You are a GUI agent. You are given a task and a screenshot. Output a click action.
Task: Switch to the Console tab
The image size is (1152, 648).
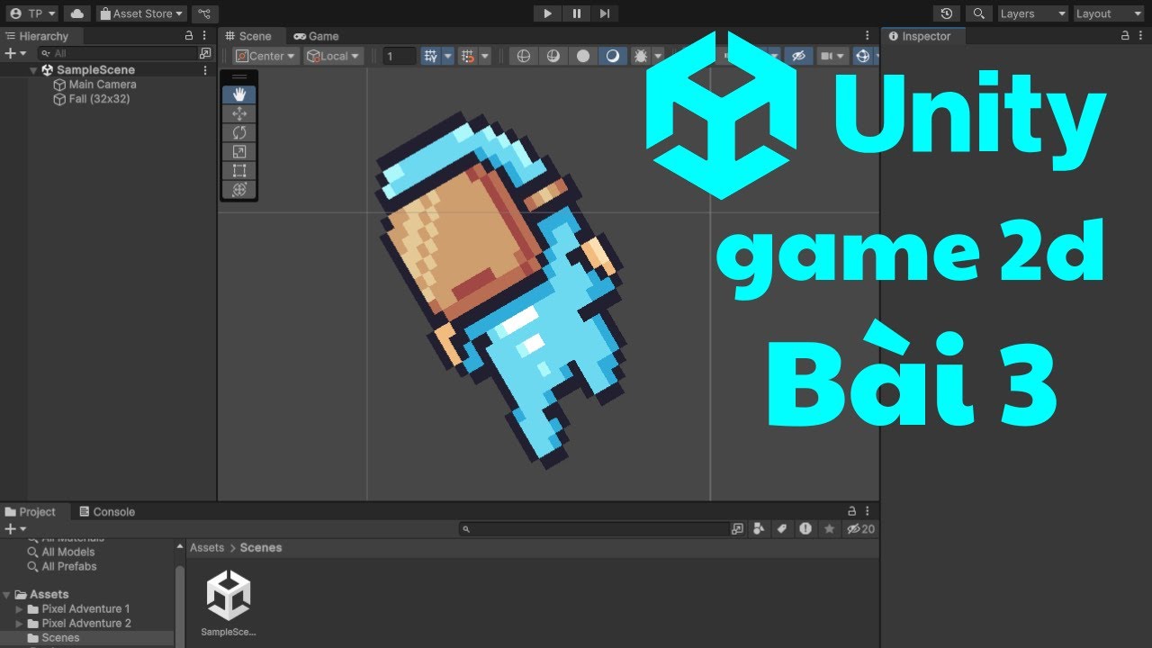coord(107,511)
